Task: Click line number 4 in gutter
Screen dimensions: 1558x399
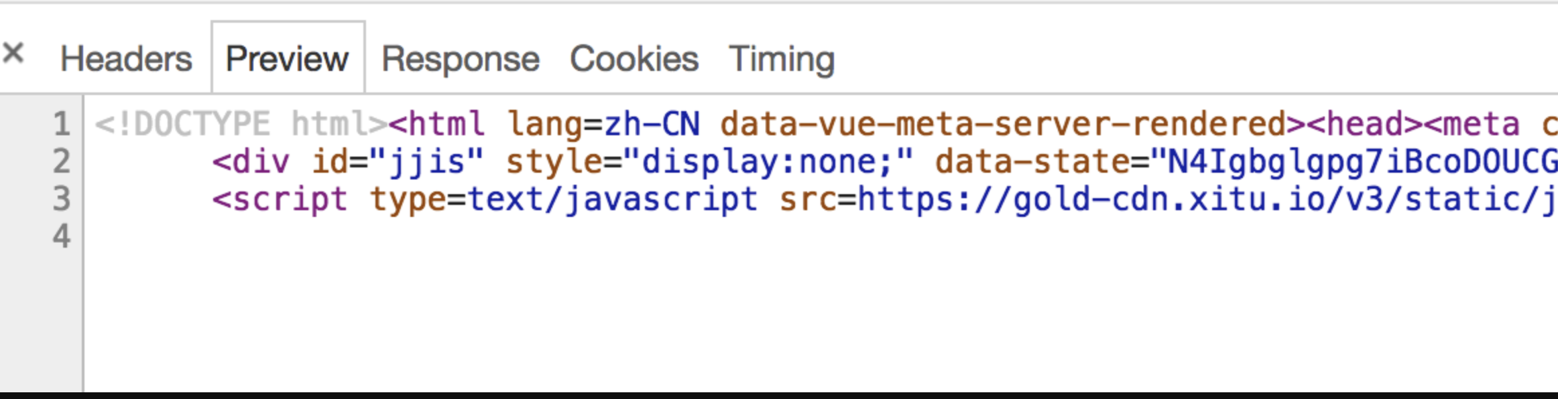Action: pos(62,237)
